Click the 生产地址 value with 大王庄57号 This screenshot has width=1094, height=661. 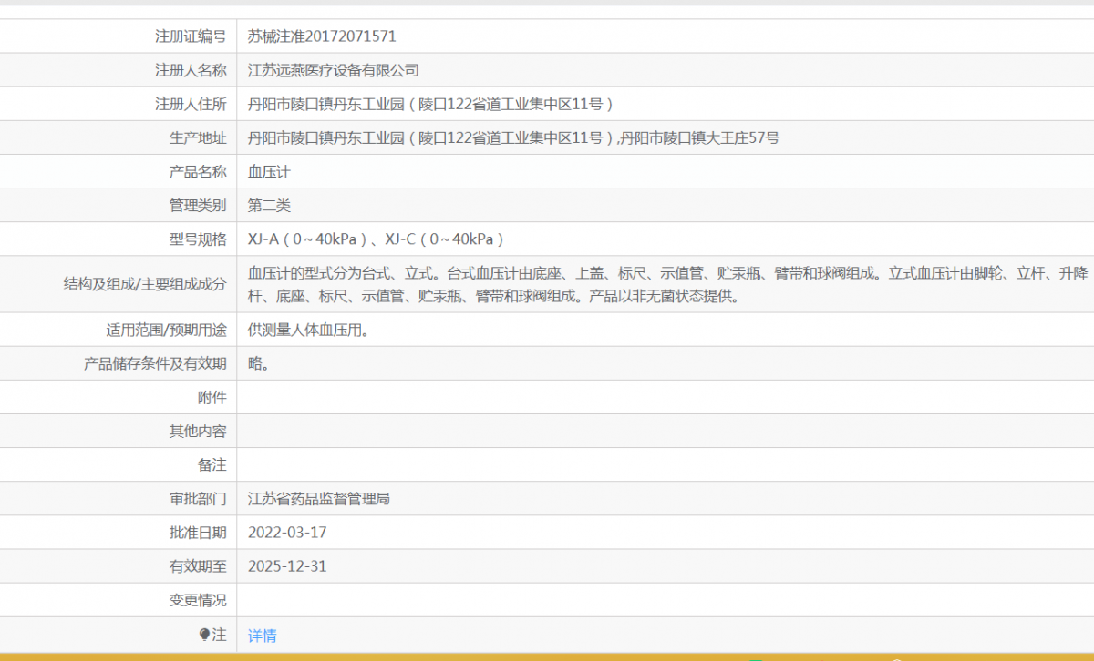(x=513, y=137)
